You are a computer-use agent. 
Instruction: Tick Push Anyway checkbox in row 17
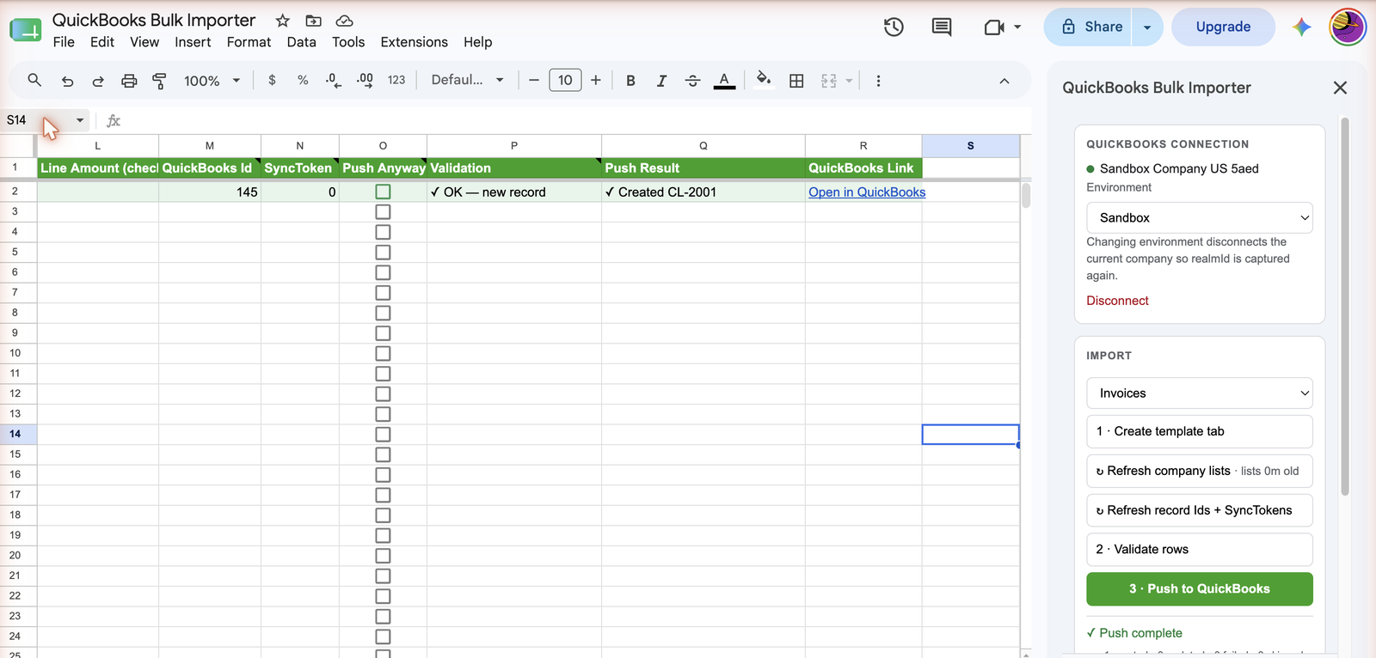click(383, 495)
